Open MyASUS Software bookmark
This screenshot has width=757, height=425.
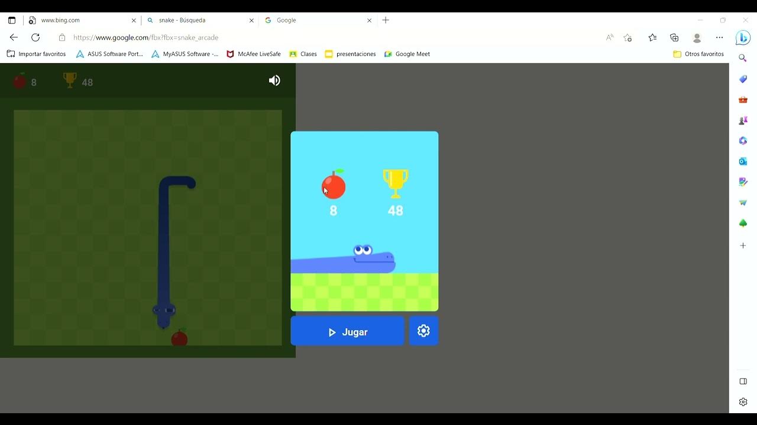(x=185, y=54)
